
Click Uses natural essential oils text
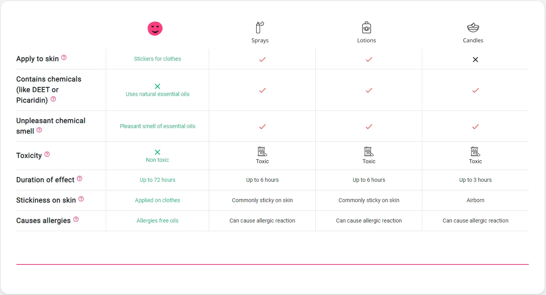point(157,94)
